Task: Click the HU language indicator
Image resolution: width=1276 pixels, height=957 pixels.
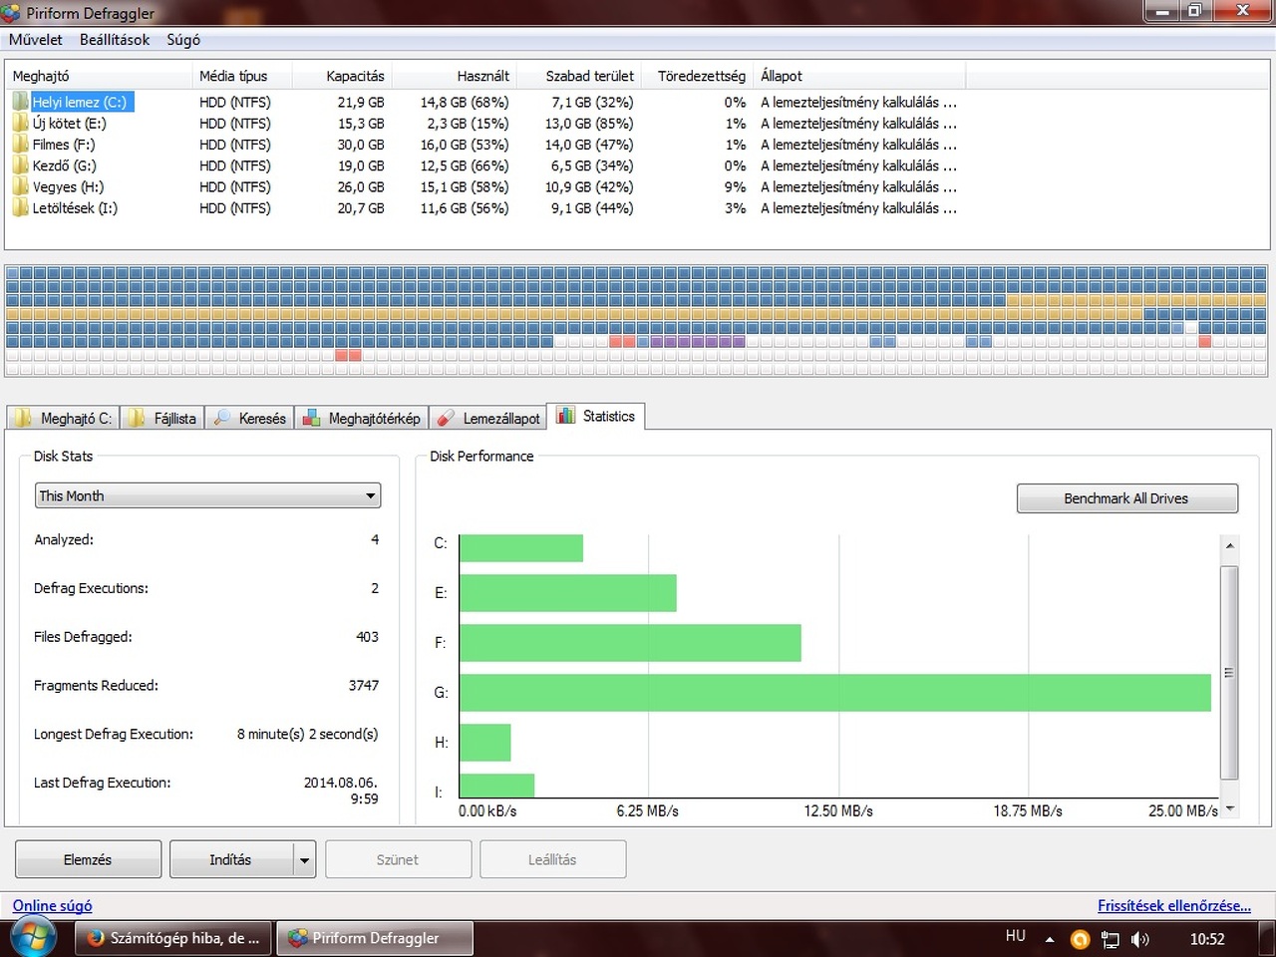Action: point(1015,936)
